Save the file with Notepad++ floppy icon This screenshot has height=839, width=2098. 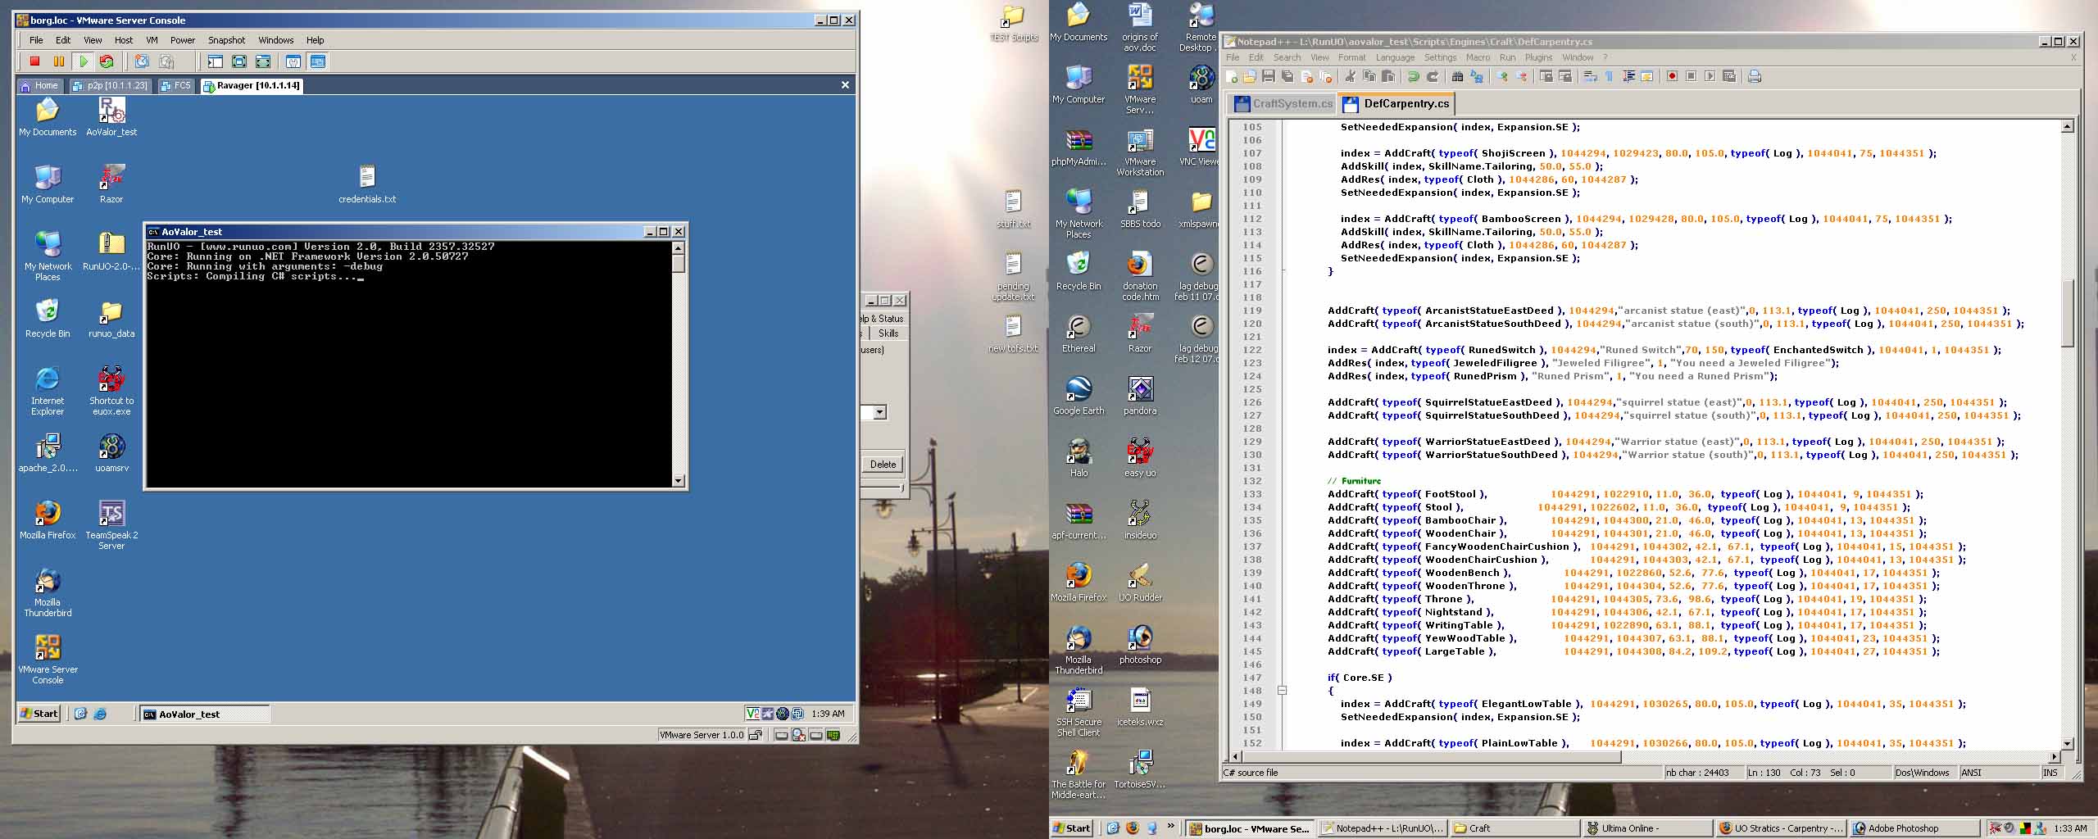[x=1269, y=76]
